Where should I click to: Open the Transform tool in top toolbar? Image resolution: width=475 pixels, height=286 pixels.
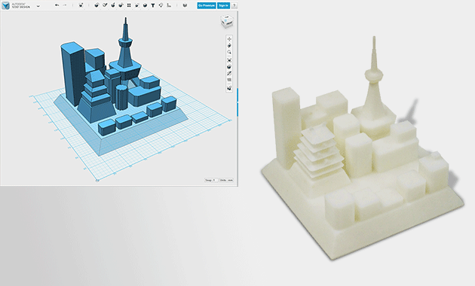(81, 5)
